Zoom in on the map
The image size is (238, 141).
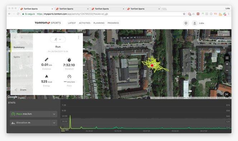[227, 64]
